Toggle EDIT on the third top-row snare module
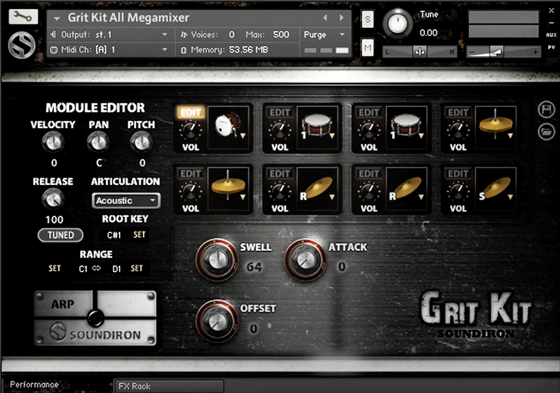The image size is (560, 393). [x=369, y=112]
